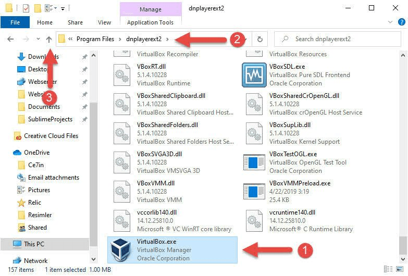Open the Recent locations dropdown arrow
Viewport: 408px width, 276px height.
pyautogui.click(x=38, y=39)
